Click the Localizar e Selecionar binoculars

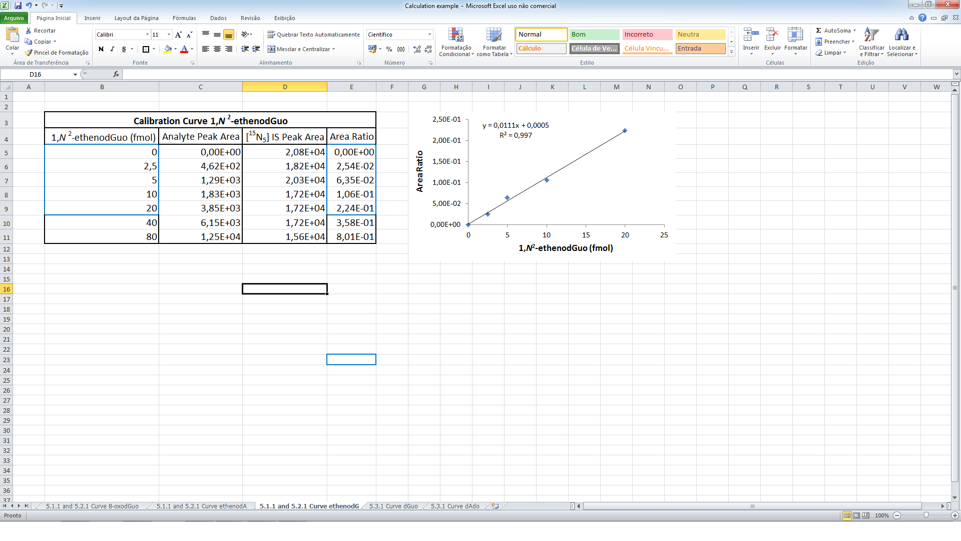click(901, 35)
